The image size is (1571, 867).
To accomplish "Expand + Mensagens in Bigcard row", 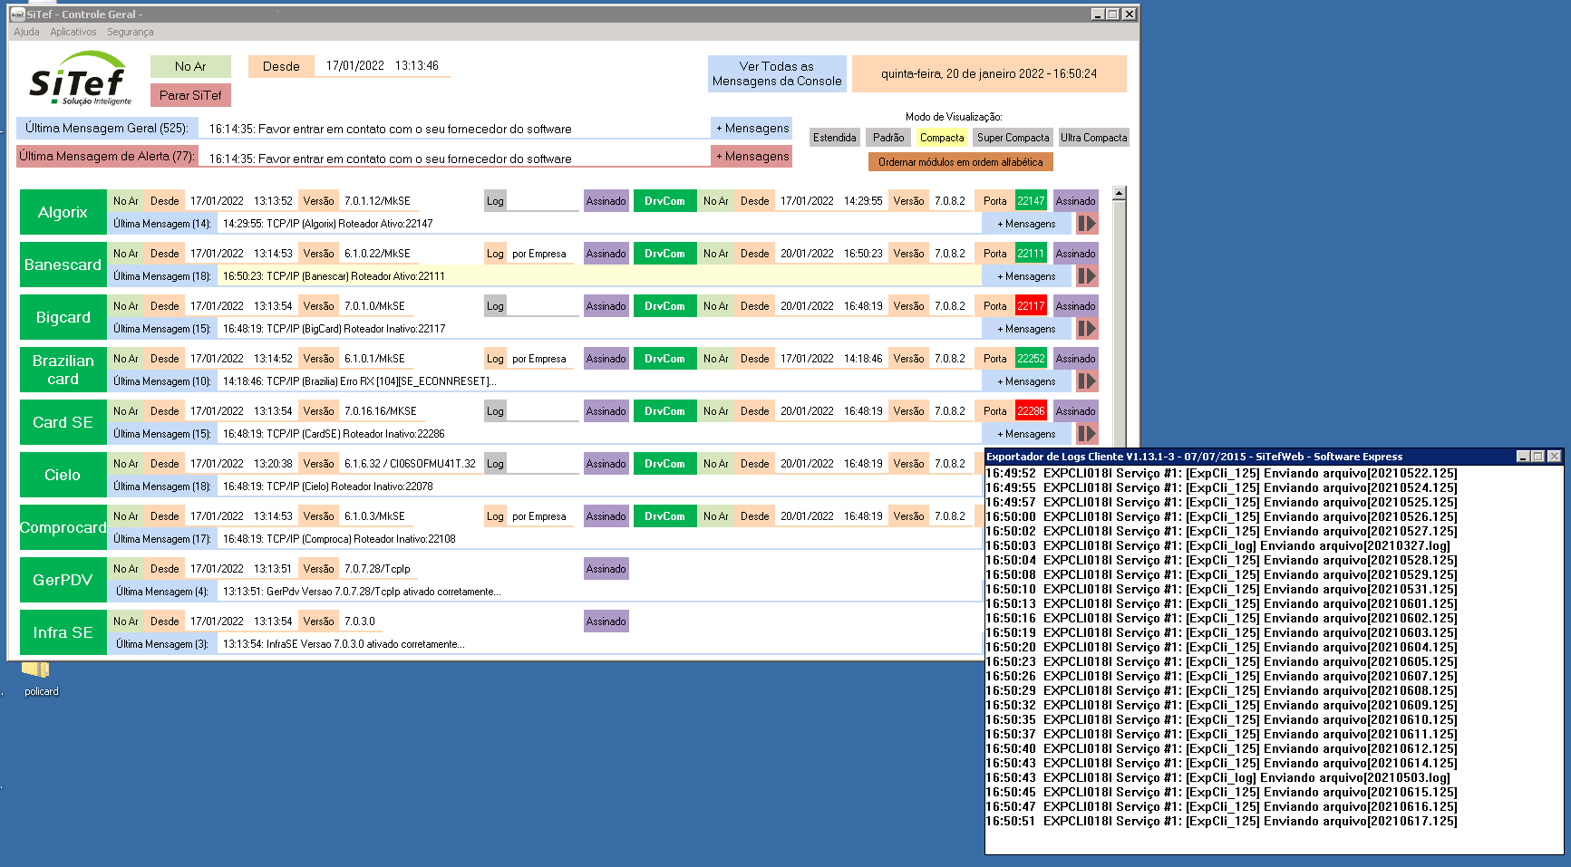I will pyautogui.click(x=1026, y=329).
